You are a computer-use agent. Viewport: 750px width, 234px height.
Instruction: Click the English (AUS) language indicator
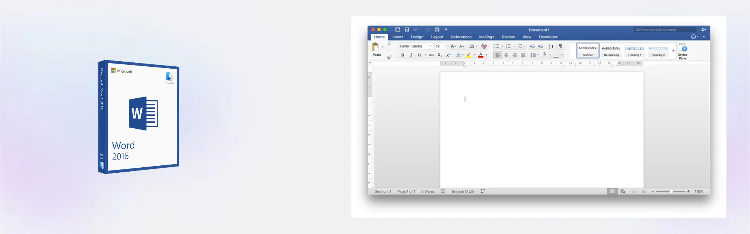463,191
